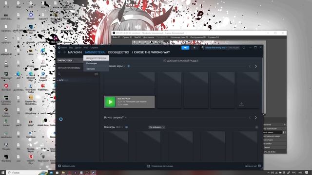
Task: Click the БИБЛИОТЕКА home button in sidebar
Action: click(70, 60)
